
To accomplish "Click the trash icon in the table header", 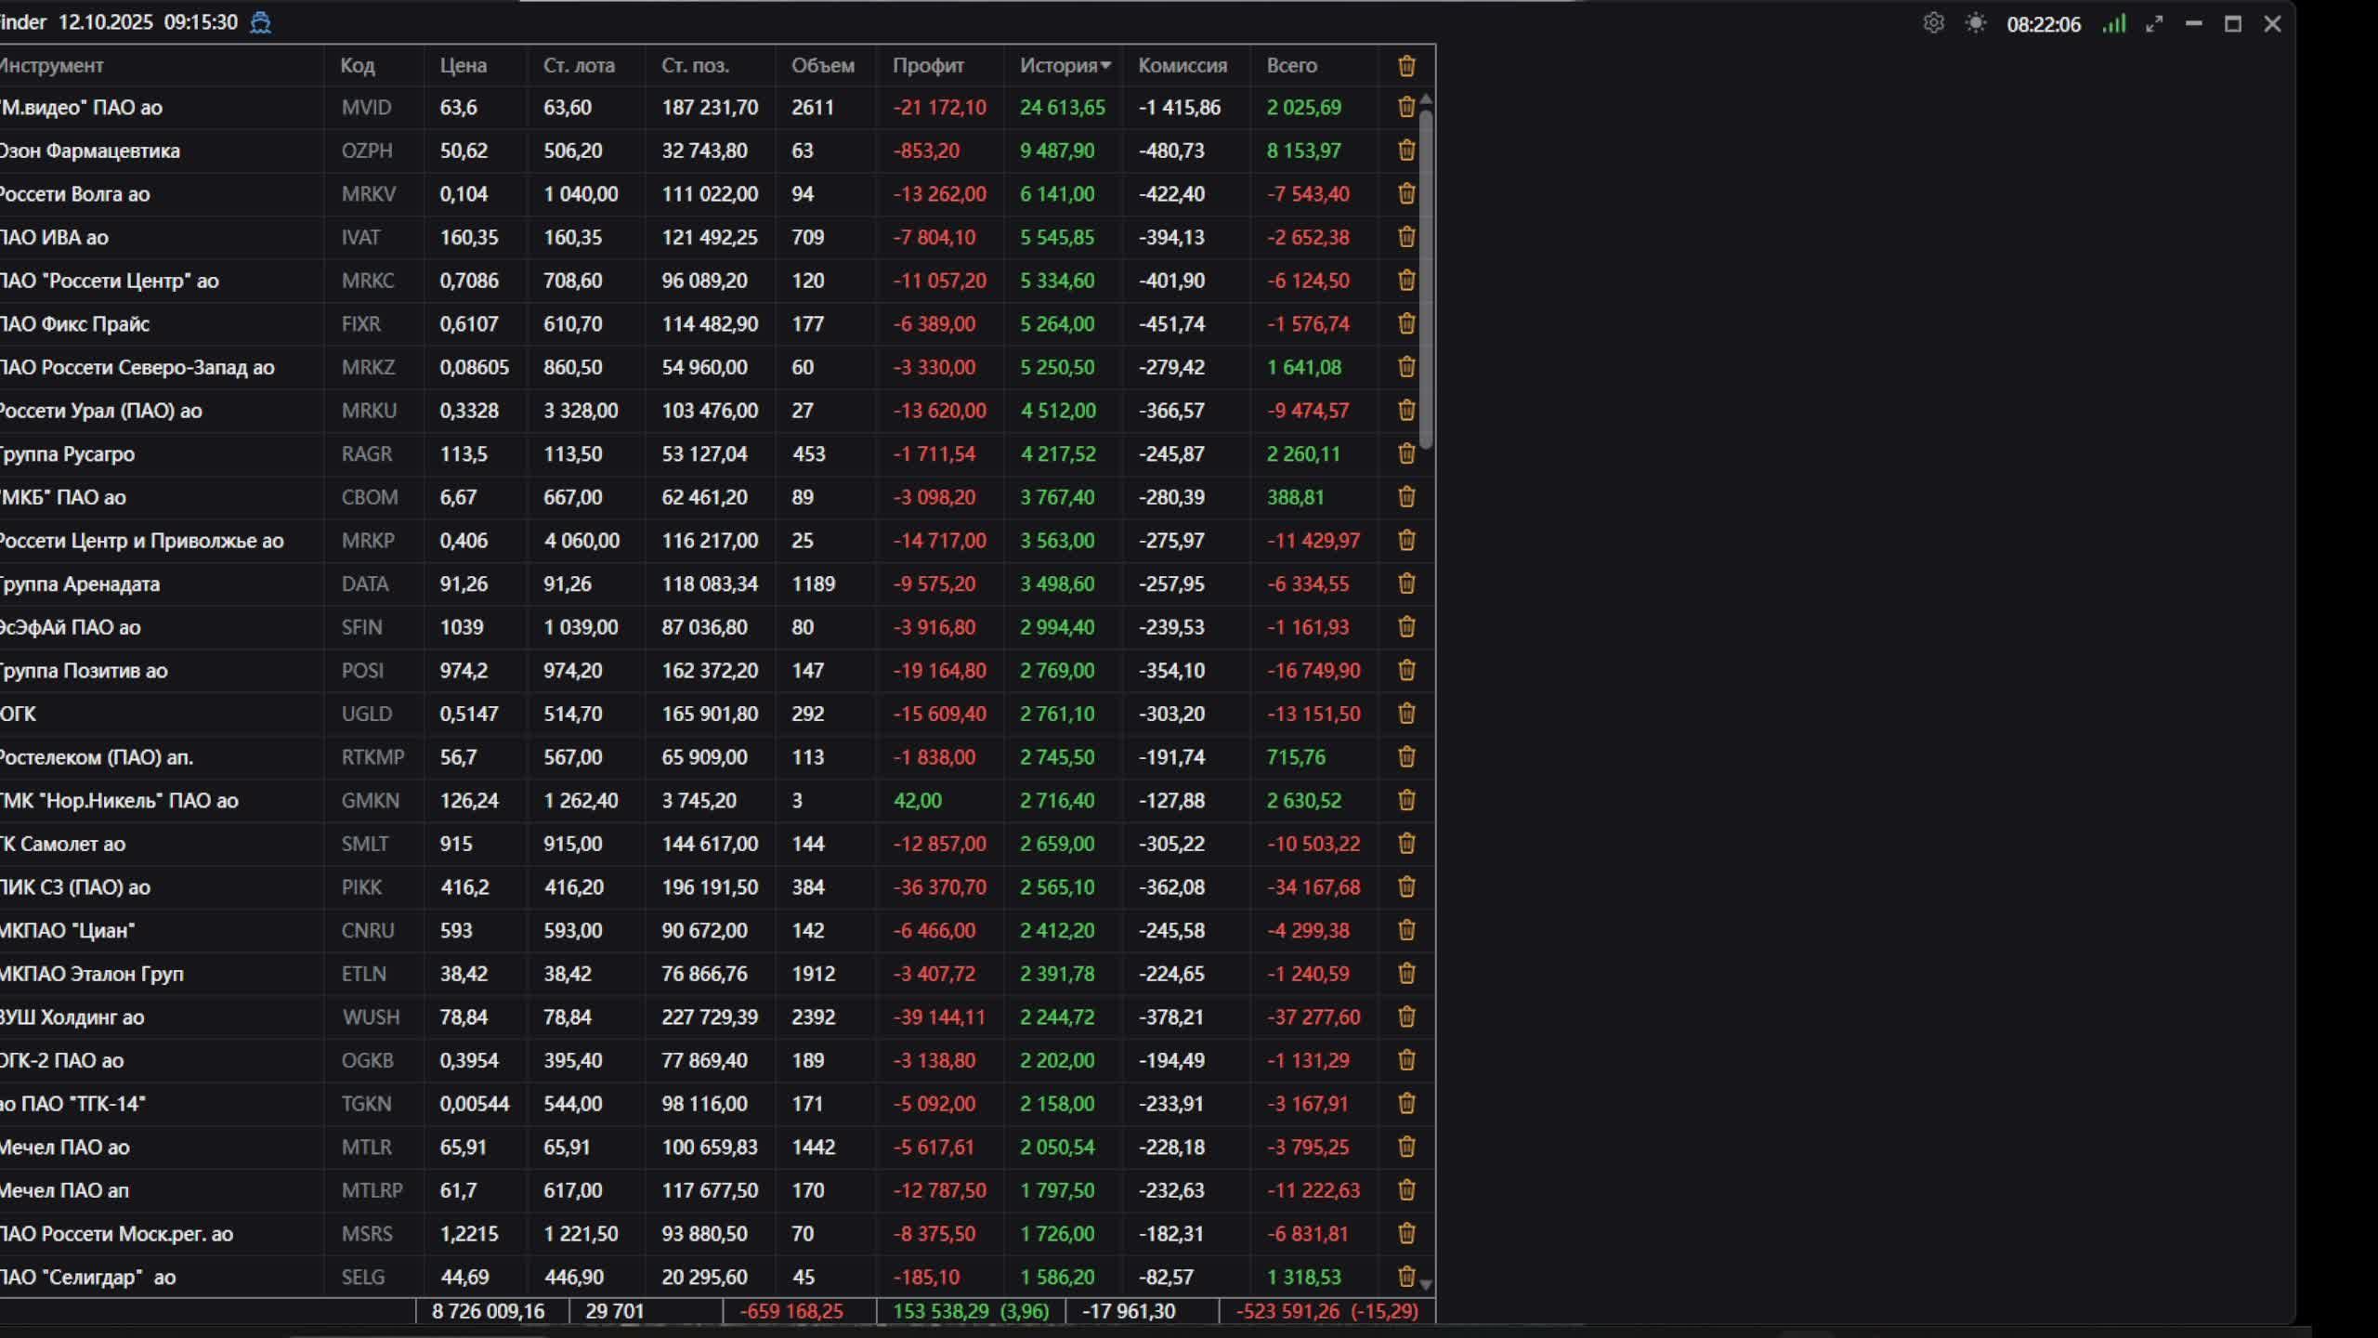I will pyautogui.click(x=1406, y=66).
